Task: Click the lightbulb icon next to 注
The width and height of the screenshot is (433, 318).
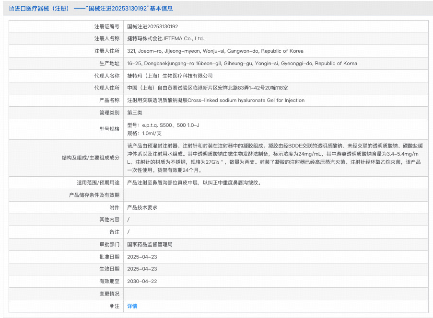Action: (112, 306)
